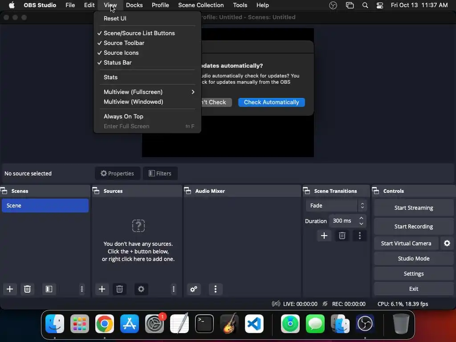Open the Tools menu
Screen dimensions: 456x342
[240, 5]
